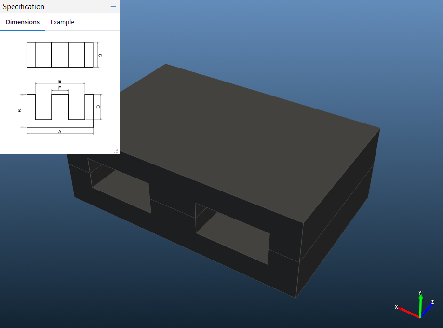Click dimension label D in the diagram
This screenshot has width=443, height=328.
(98, 107)
